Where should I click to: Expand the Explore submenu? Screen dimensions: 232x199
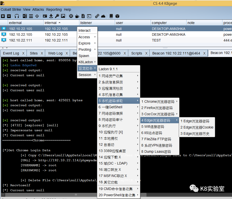point(87,43)
